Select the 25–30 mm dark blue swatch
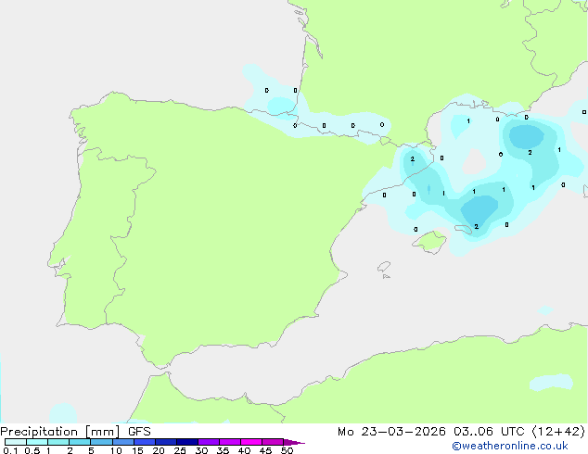This screenshot has width=588, height=454. coord(187,442)
